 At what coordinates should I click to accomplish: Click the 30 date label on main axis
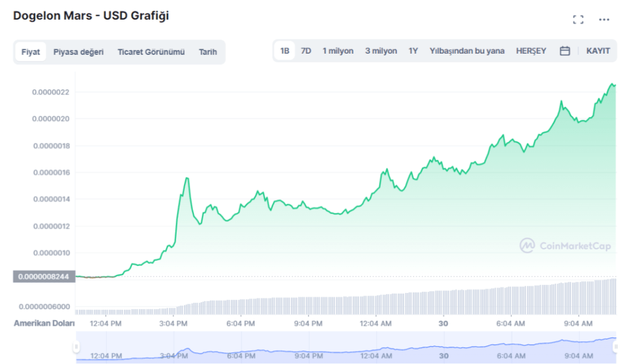(x=443, y=324)
